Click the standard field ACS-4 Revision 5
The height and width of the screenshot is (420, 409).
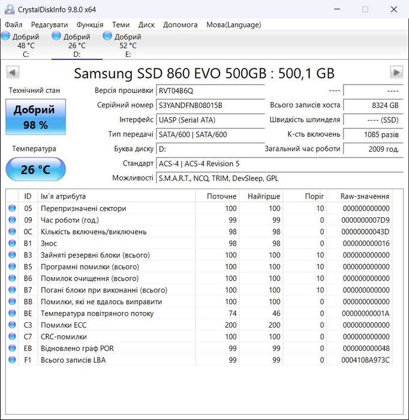(279, 163)
